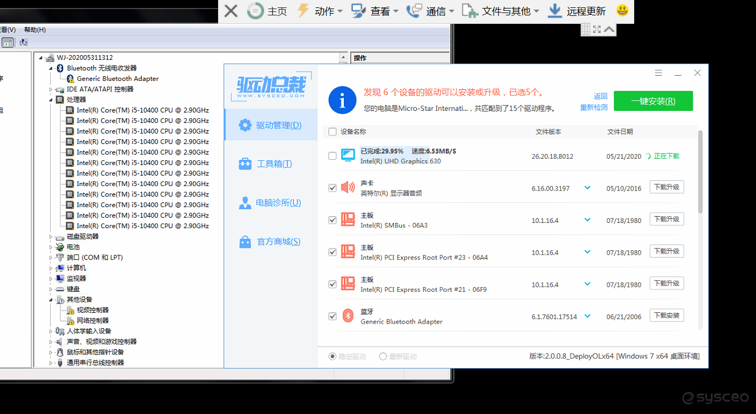The image size is (756, 414).
Task: Uncheck the sound card driver checkbox
Action: 332,188
